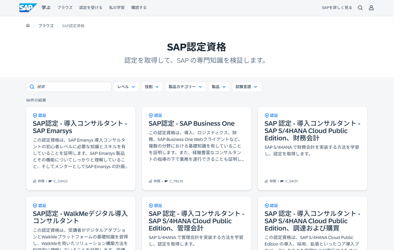Open the ブラウズ menu in top navigation
This screenshot has width=394, height=250.
[x=65, y=8]
